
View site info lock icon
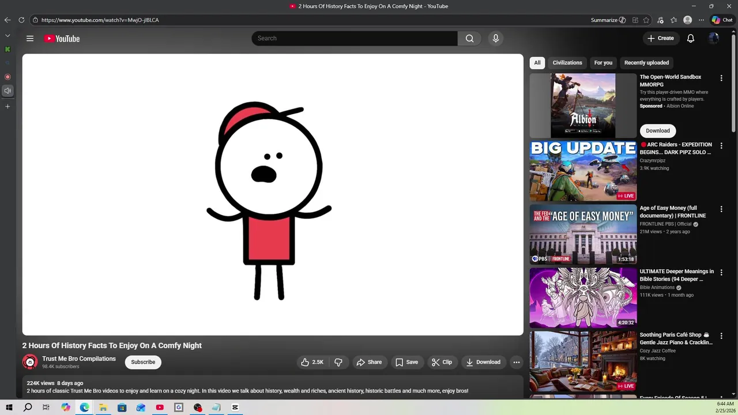(35, 20)
